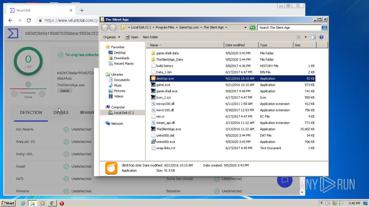The image size is (369, 207).
Task: Sort by Type column header
Action: tap(276, 45)
